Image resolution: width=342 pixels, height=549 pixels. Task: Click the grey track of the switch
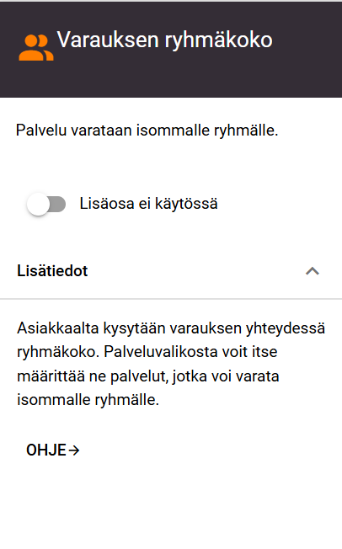pos(58,204)
